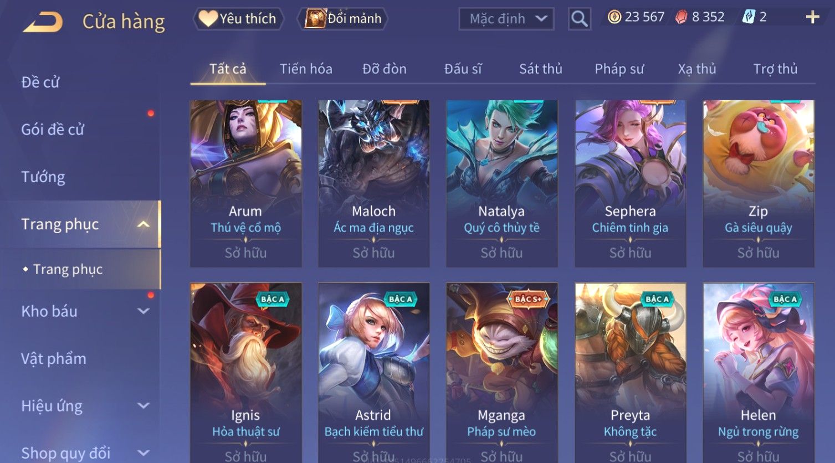The width and height of the screenshot is (835, 463).
Task: Expand the Hiệu ứng sidebar section
Action: coord(143,405)
